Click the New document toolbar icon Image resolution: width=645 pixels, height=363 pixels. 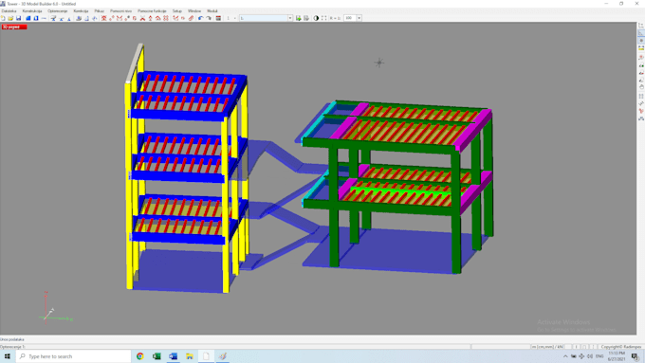[x=3, y=18]
